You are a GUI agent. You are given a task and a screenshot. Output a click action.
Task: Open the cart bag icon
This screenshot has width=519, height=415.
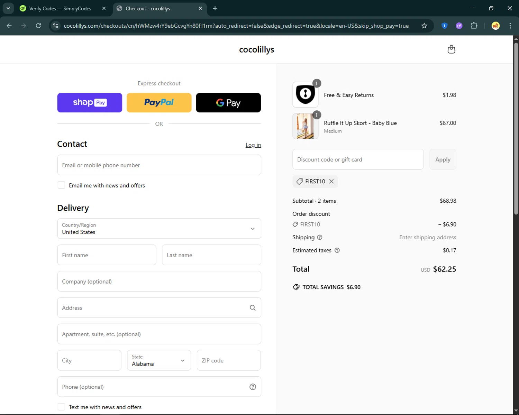451,49
